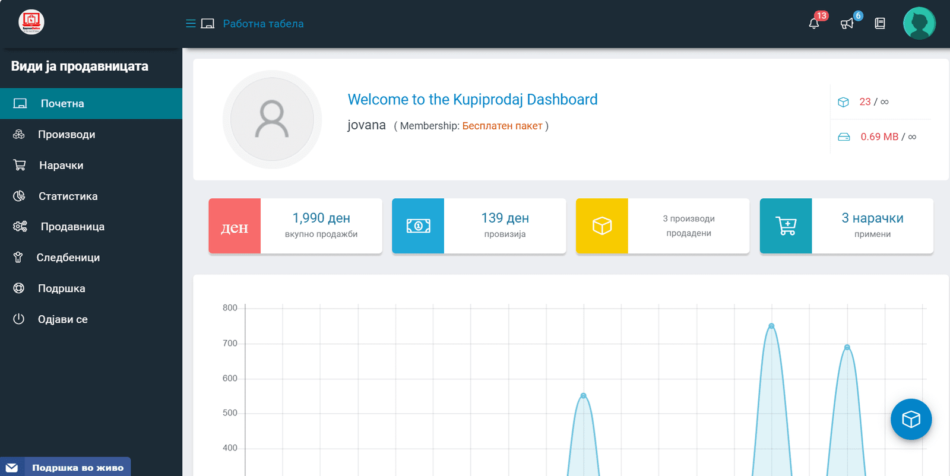Click the book icon in the top bar
This screenshot has height=476, width=950.
[x=880, y=23]
